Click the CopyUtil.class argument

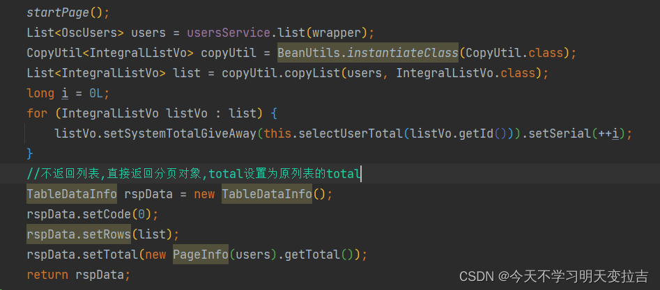tap(515, 53)
